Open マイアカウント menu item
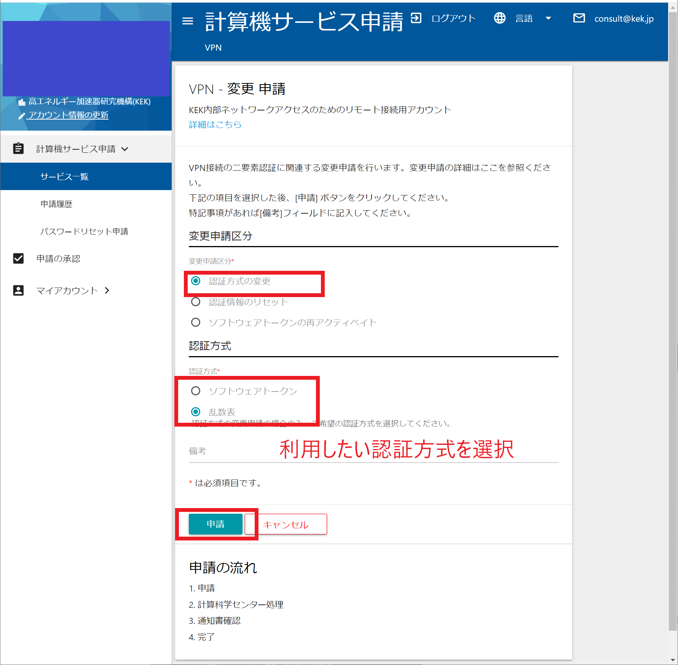The image size is (678, 665). click(x=67, y=291)
